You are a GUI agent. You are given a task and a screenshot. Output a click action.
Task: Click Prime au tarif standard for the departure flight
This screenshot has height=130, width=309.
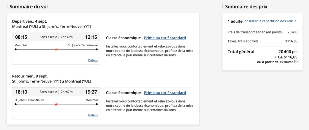(165, 38)
